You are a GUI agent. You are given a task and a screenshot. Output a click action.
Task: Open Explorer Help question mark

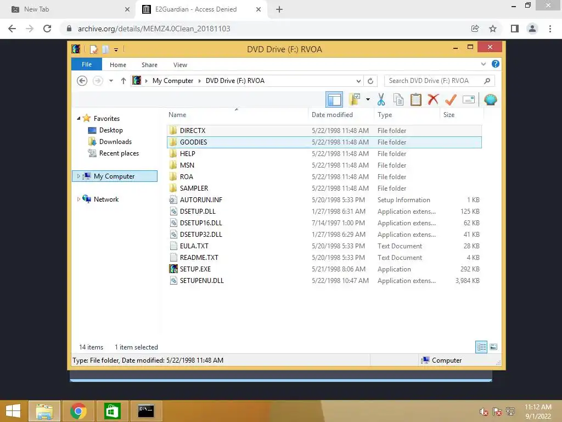point(496,64)
